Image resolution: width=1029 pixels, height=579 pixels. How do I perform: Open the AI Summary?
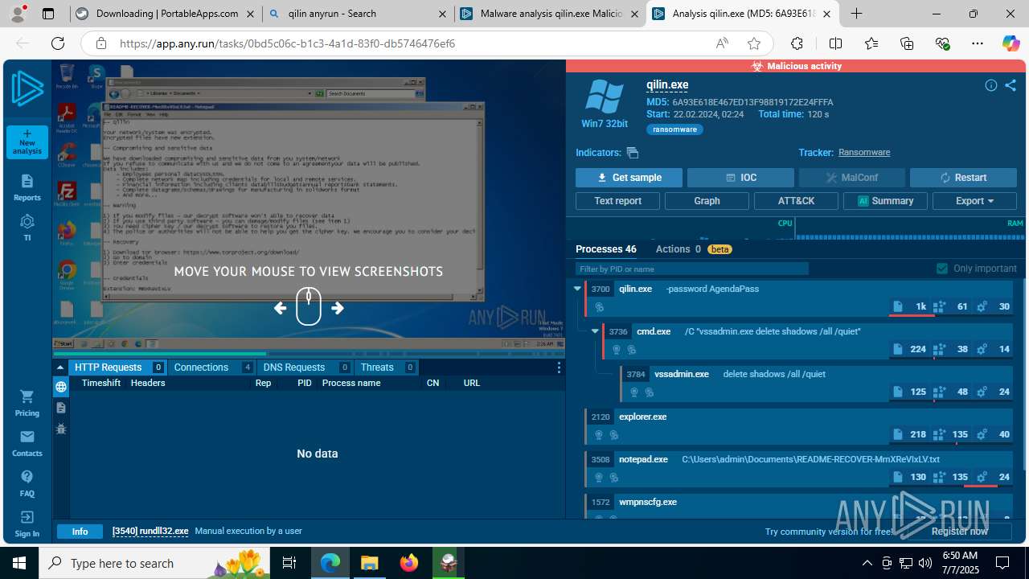click(885, 201)
